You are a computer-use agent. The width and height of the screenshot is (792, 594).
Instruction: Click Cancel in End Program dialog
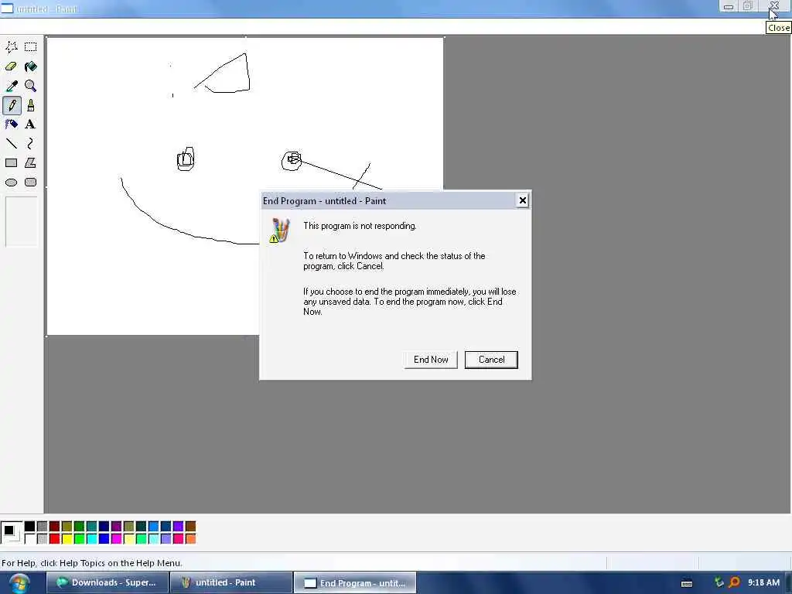[491, 360]
